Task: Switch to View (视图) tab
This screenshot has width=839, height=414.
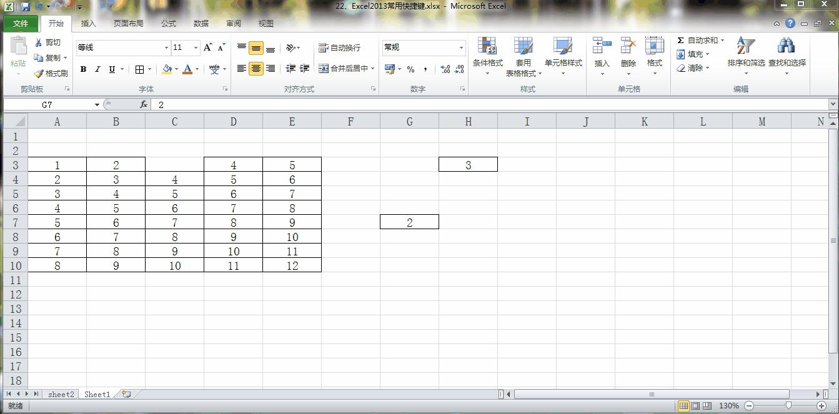Action: click(266, 24)
